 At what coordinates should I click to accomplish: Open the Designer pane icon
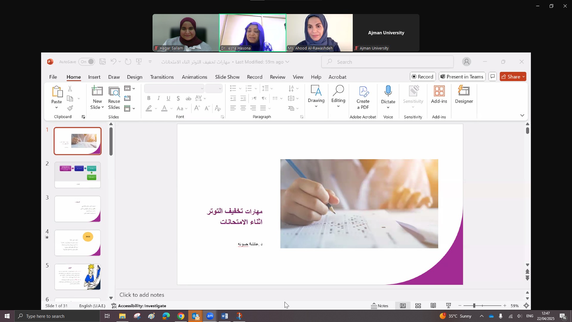[x=464, y=91]
